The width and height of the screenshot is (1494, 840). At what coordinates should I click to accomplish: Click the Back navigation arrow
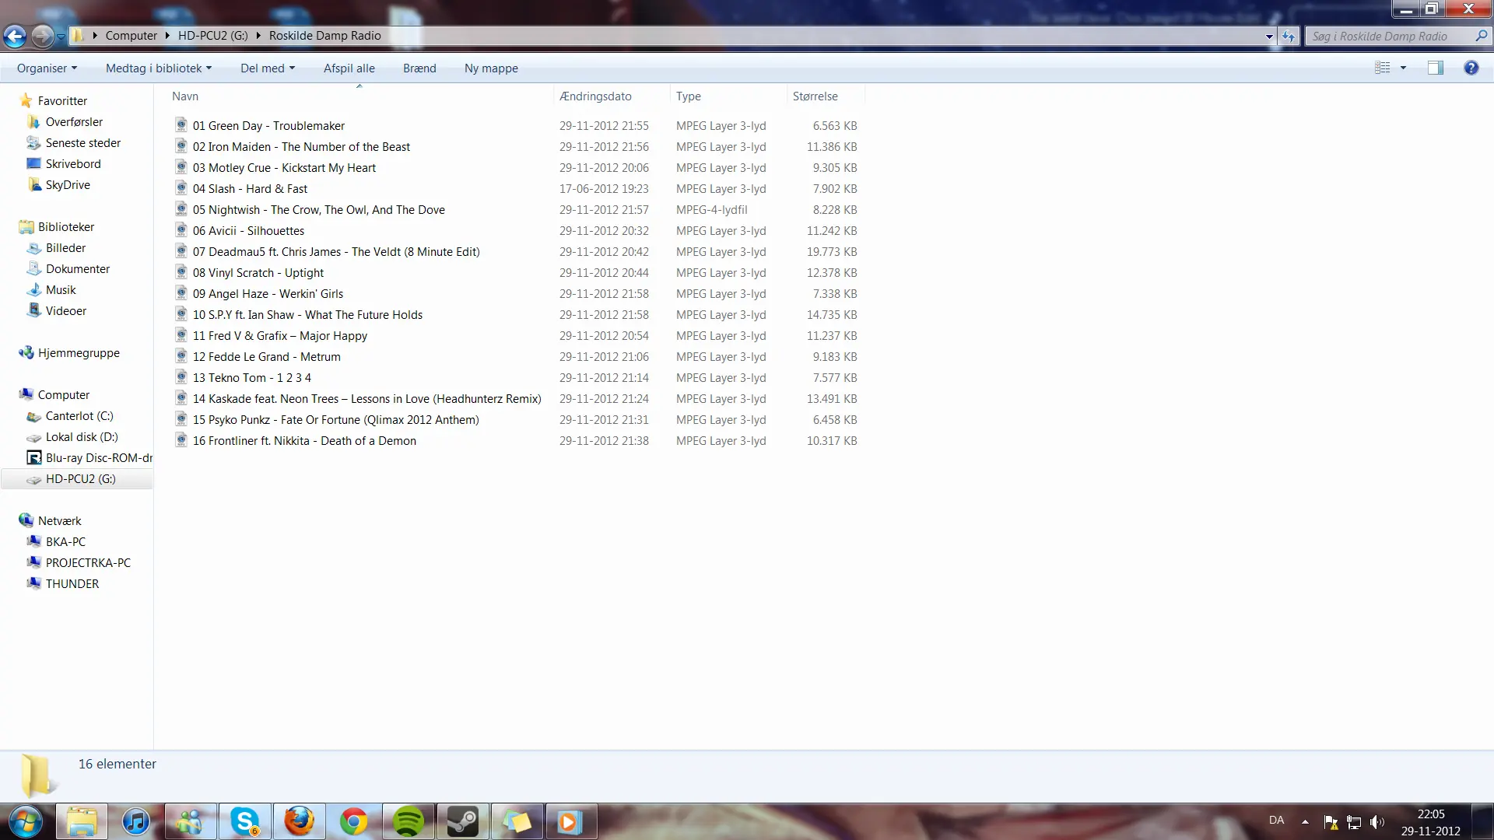click(15, 36)
